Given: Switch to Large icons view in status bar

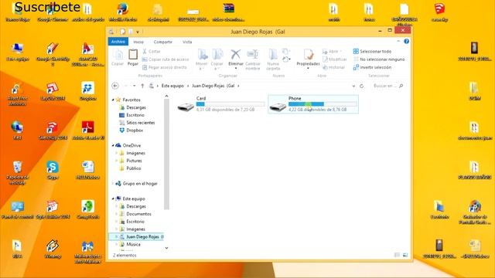Looking at the screenshot, I should (x=405, y=255).
